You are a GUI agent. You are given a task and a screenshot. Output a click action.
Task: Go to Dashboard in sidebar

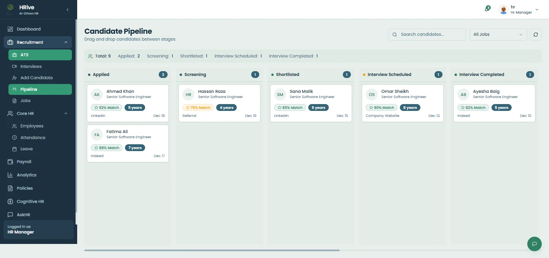pos(38,29)
